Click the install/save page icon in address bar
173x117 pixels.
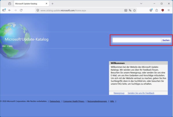pos(126,10)
